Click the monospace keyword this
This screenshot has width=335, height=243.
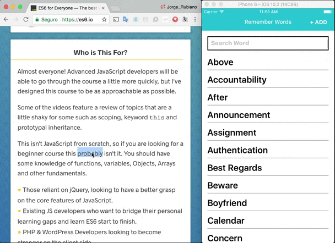157,118
